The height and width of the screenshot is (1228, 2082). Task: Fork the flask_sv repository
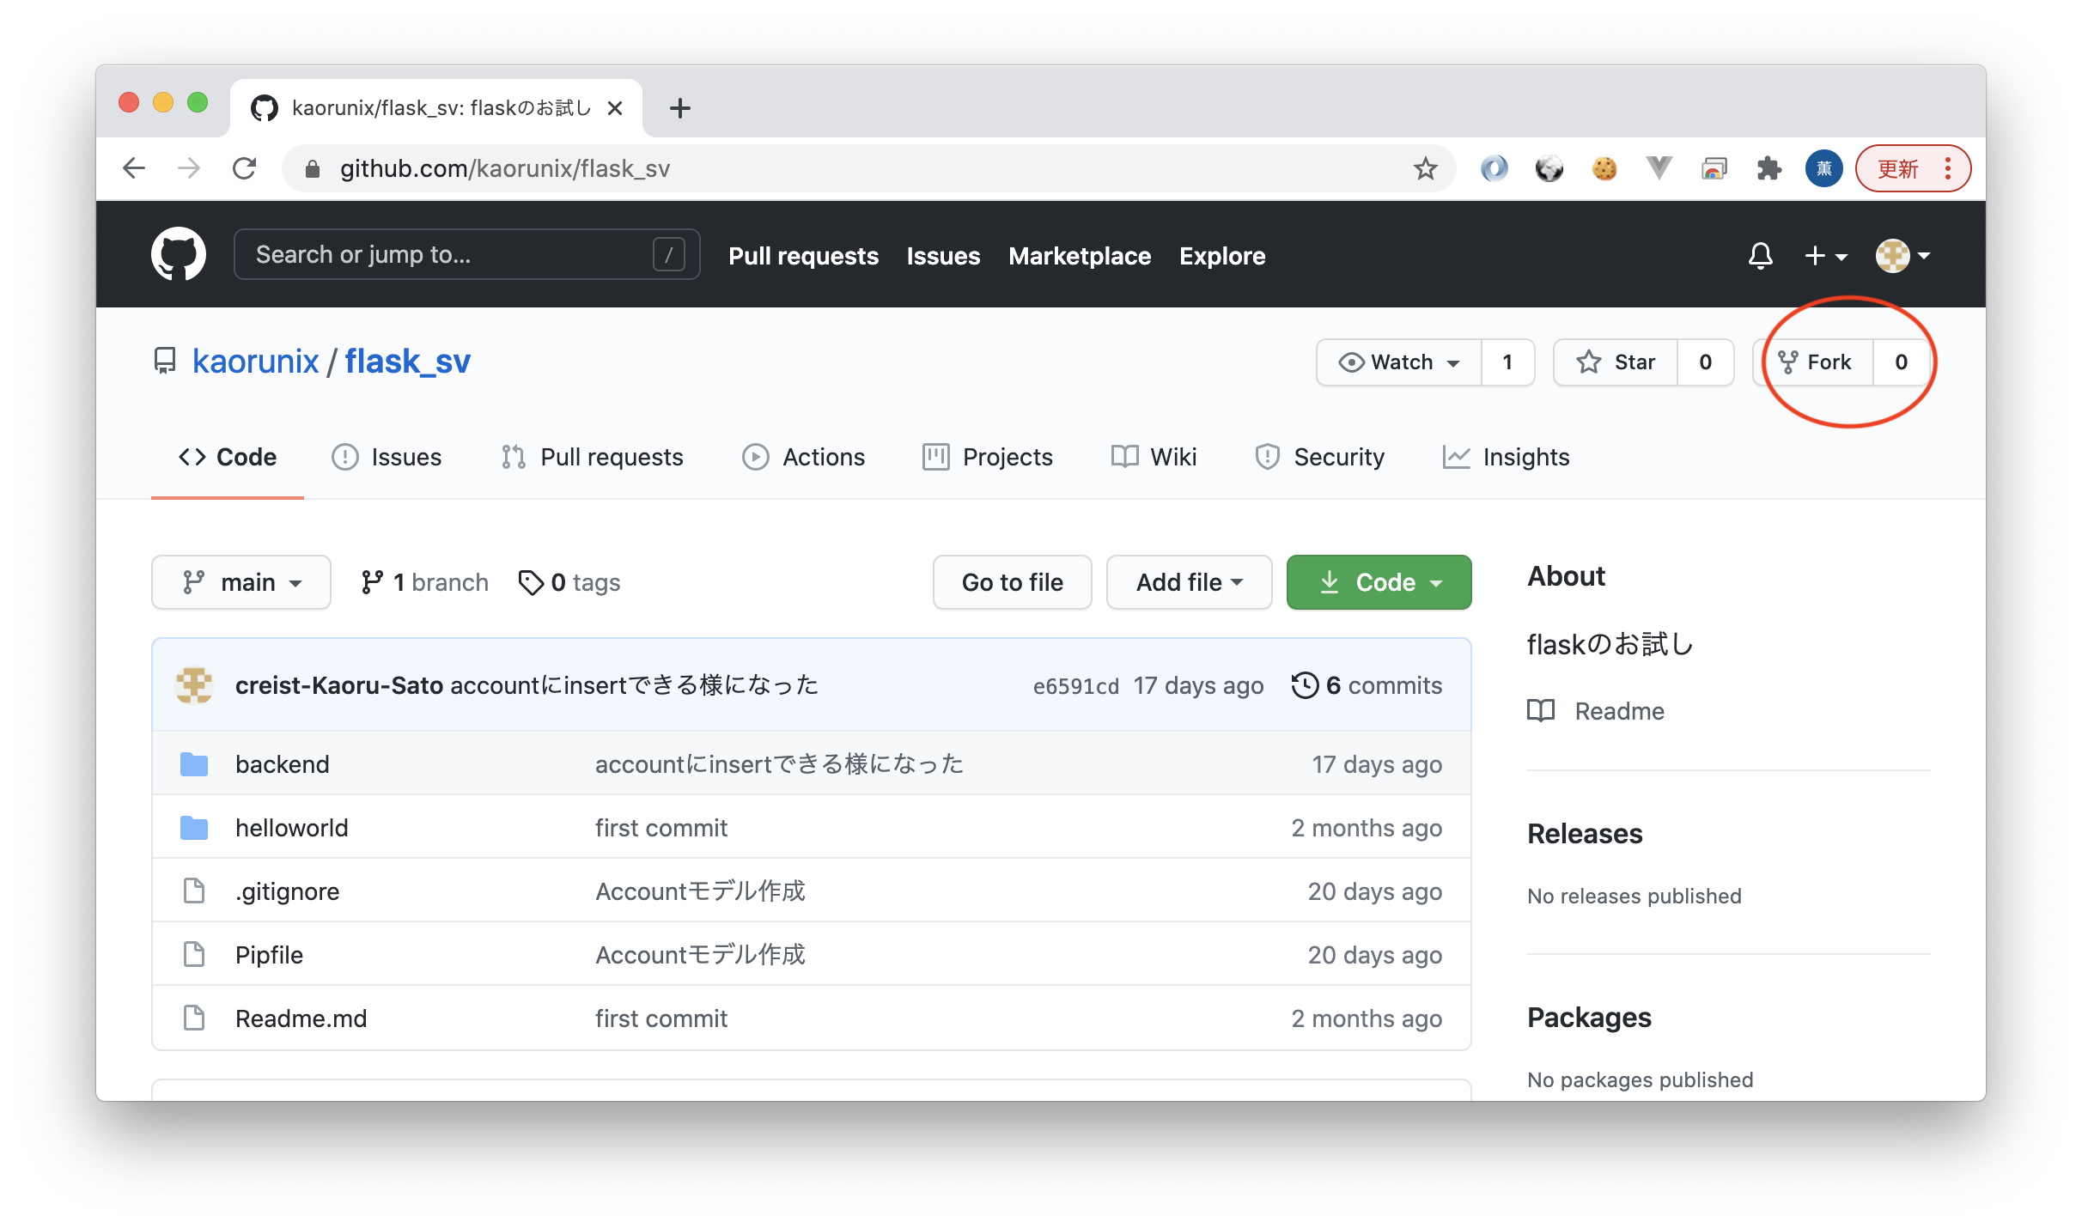coord(1814,362)
